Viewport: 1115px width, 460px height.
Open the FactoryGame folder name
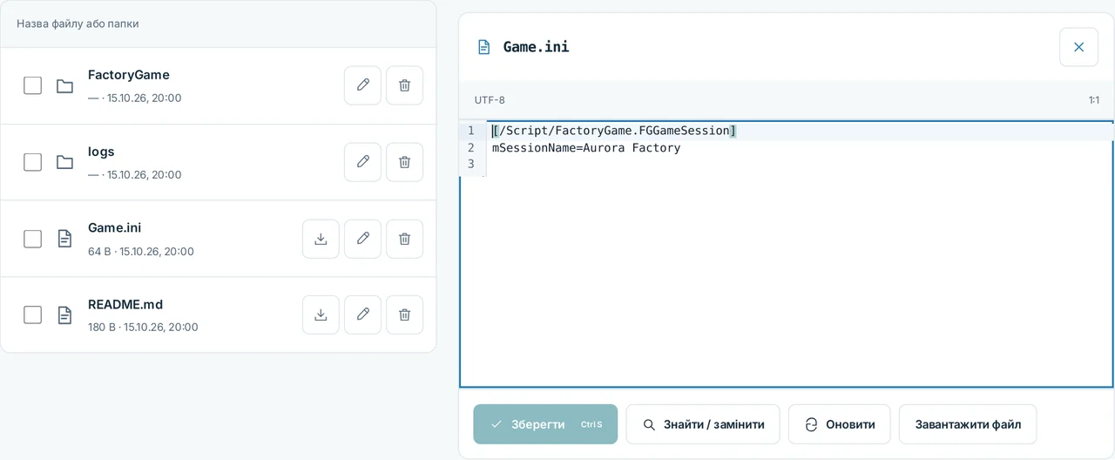tap(129, 75)
